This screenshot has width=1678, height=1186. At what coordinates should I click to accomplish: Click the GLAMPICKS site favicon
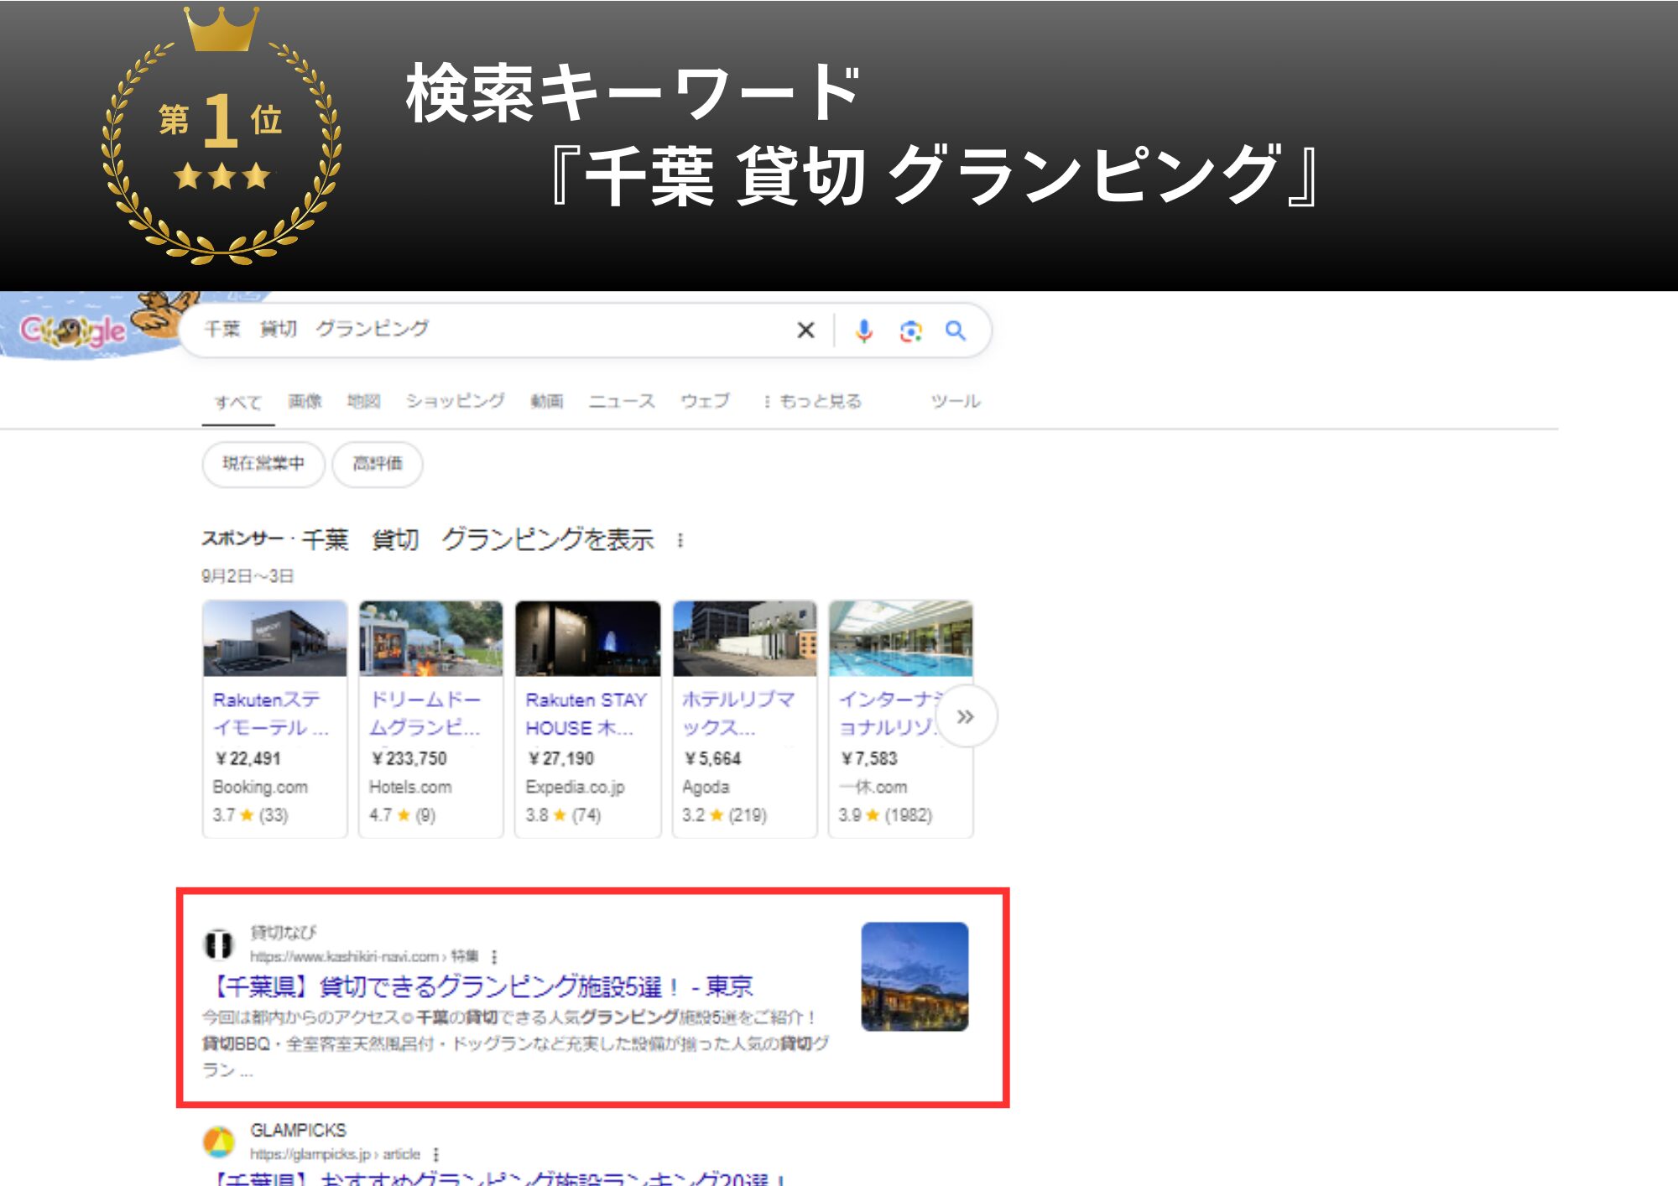coord(219,1142)
